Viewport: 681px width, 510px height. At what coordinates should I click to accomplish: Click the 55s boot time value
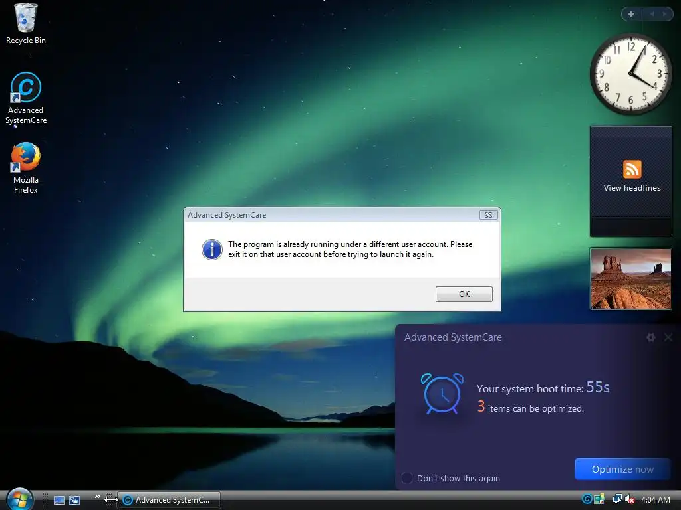point(598,387)
